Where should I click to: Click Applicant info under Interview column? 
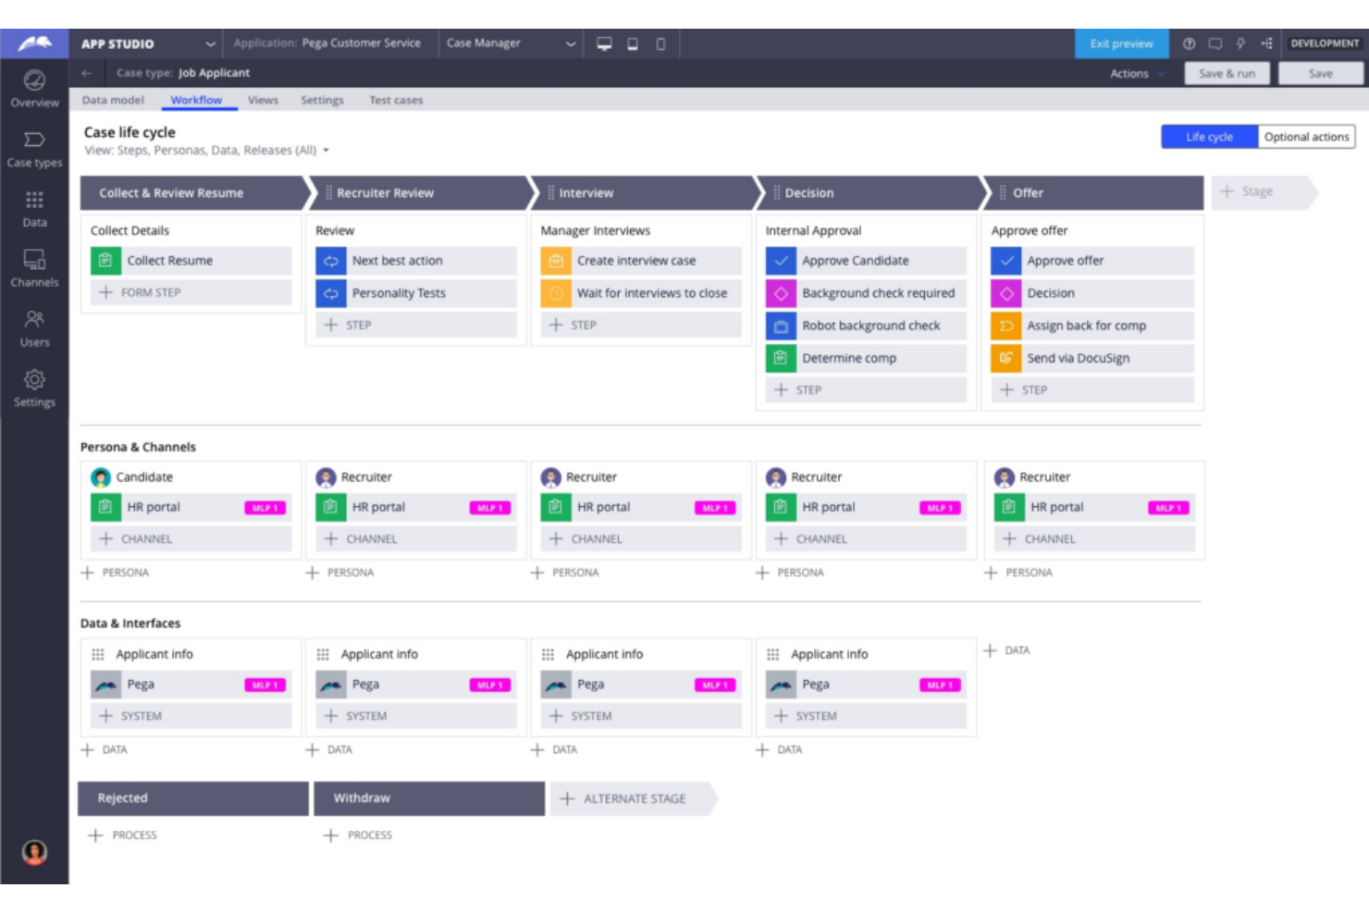tap(604, 654)
